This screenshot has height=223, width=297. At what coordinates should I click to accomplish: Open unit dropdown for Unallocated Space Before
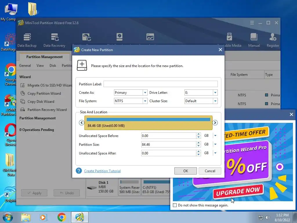click(215, 136)
